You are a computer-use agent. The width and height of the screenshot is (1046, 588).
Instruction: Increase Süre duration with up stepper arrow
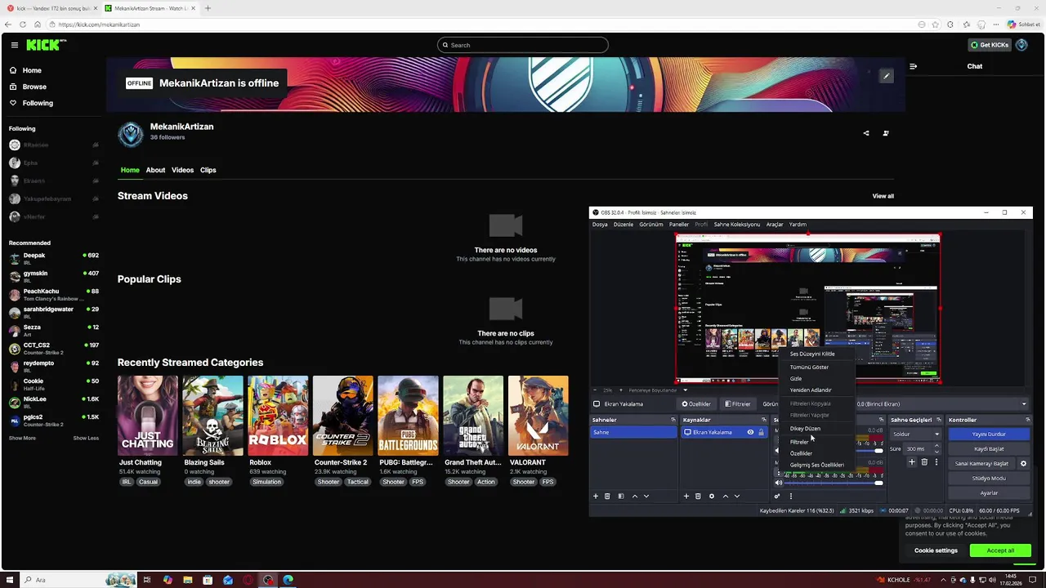pos(936,446)
